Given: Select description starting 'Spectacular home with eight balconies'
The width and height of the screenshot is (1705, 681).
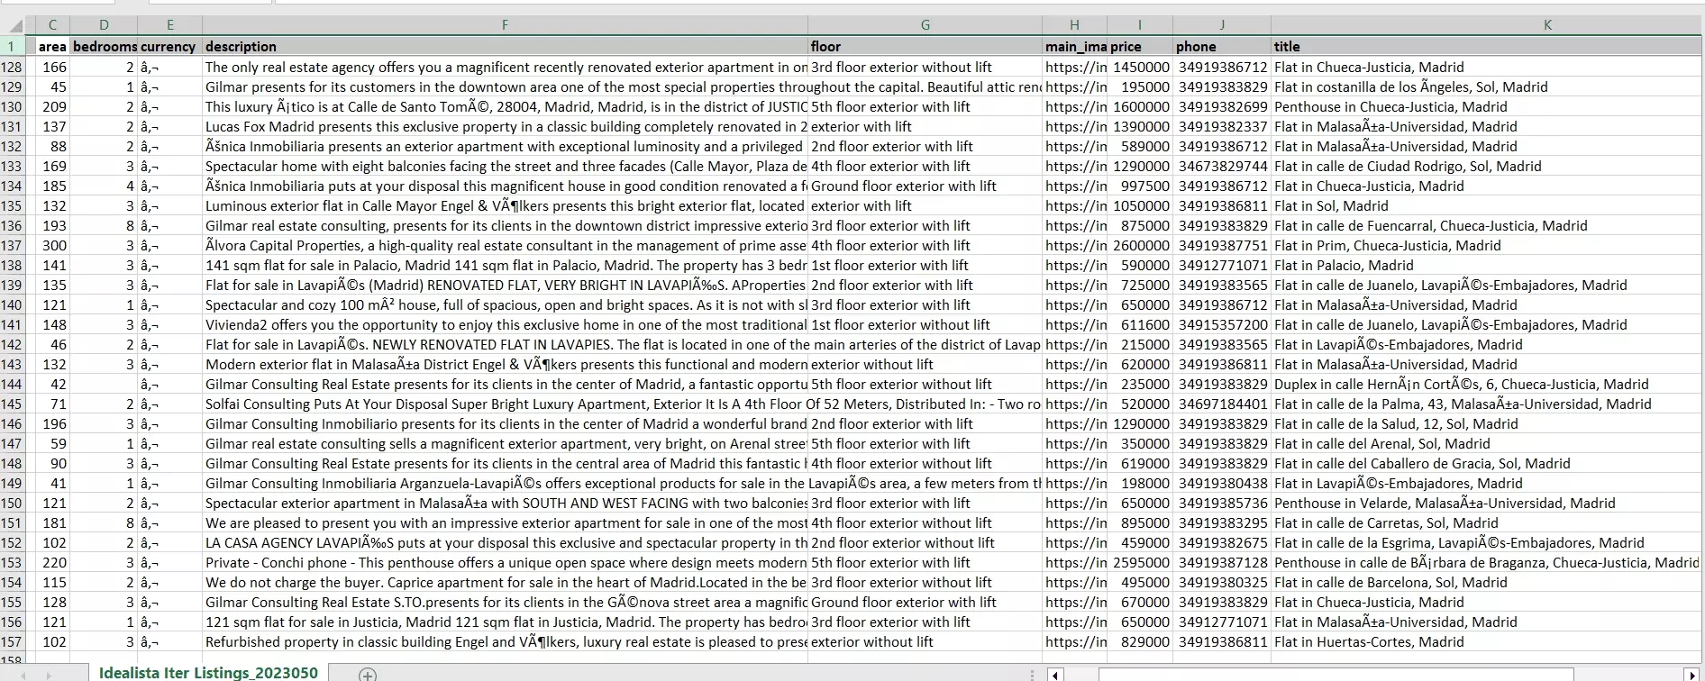Looking at the screenshot, I should pos(505,166).
